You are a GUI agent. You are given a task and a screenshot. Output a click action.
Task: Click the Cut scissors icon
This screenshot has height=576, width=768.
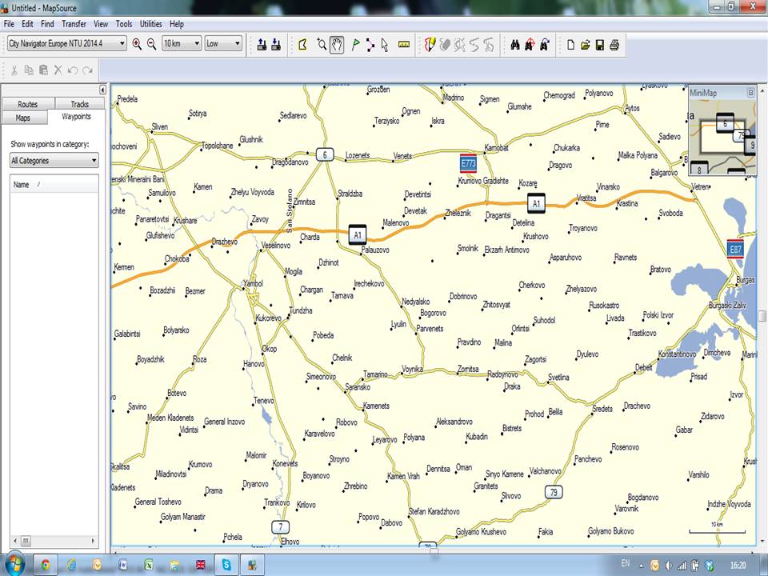(x=14, y=70)
